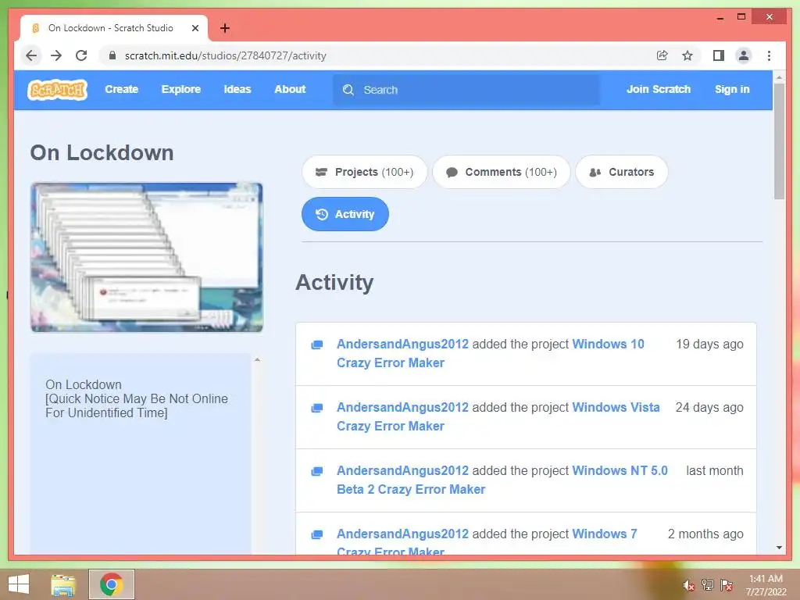Image resolution: width=800 pixels, height=600 pixels.
Task: Open the browser side panel
Action: [719, 55]
